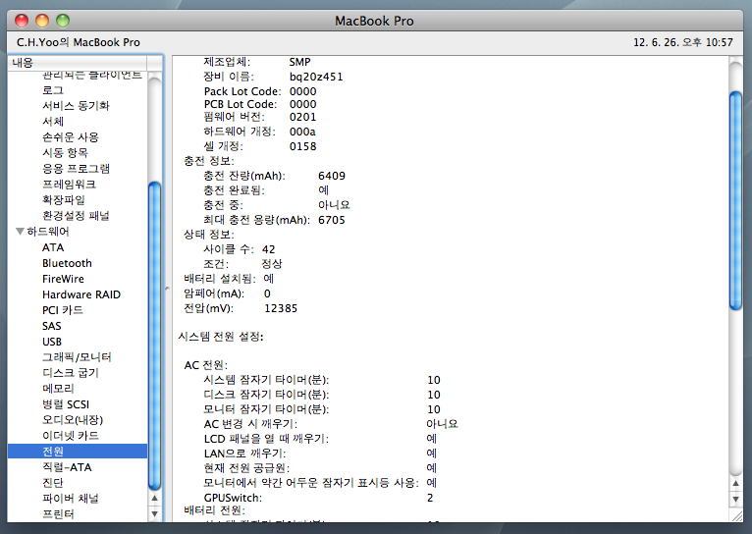Select 이더넷 카드 in the sidebar

(70, 436)
